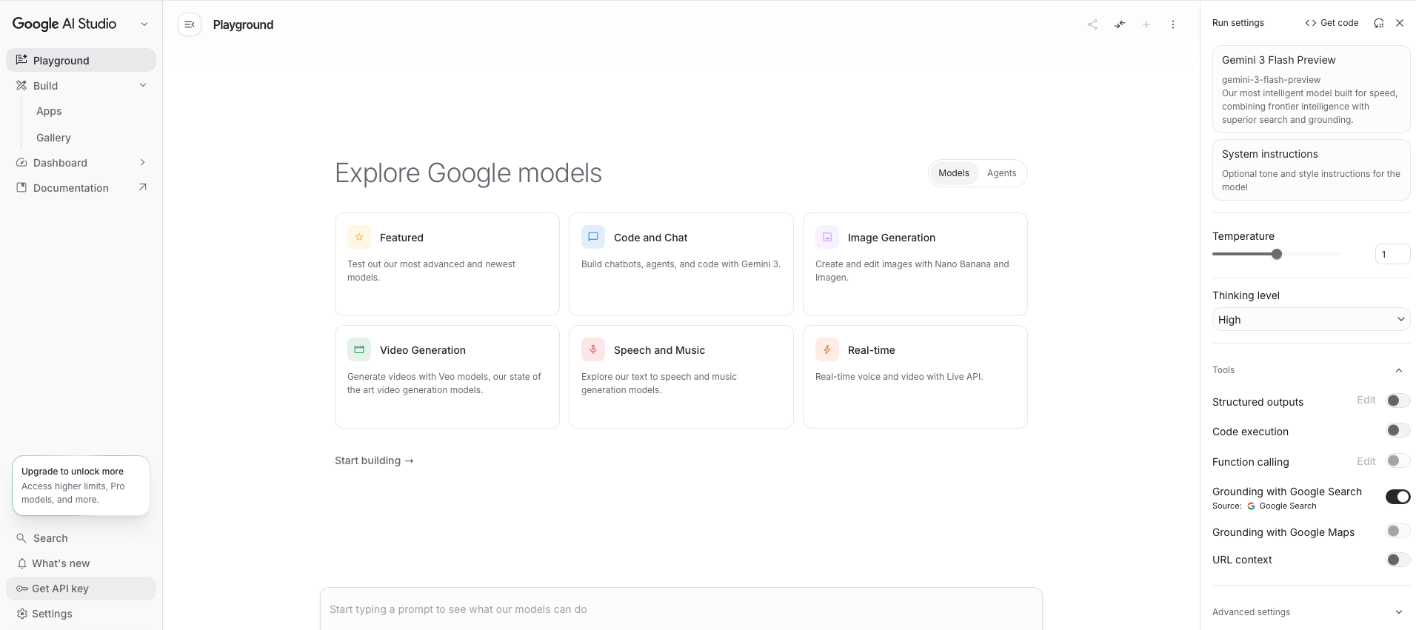Collapse the Tools section chevron

coord(1399,370)
